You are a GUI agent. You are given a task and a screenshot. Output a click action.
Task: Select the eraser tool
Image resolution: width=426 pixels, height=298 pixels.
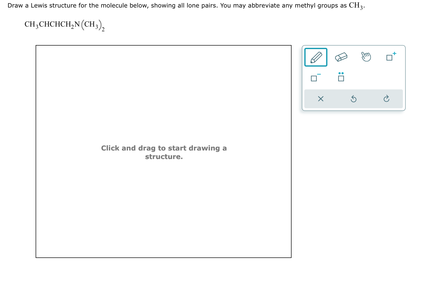coord(341,57)
